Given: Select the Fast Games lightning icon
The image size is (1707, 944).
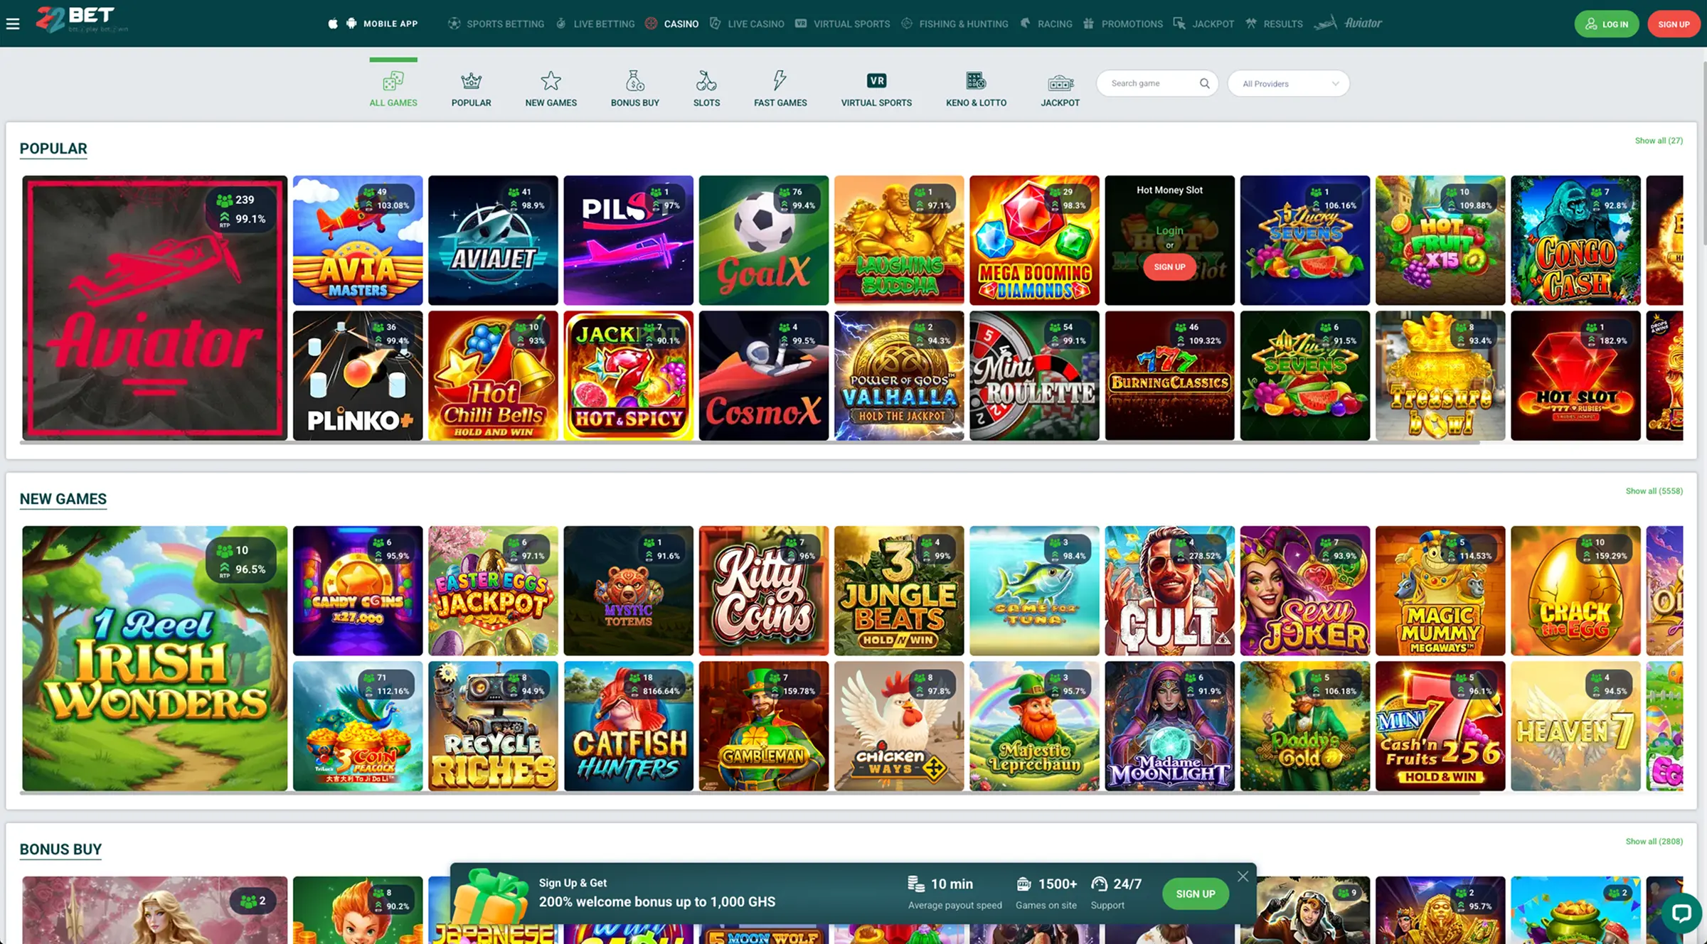Looking at the screenshot, I should 780,80.
